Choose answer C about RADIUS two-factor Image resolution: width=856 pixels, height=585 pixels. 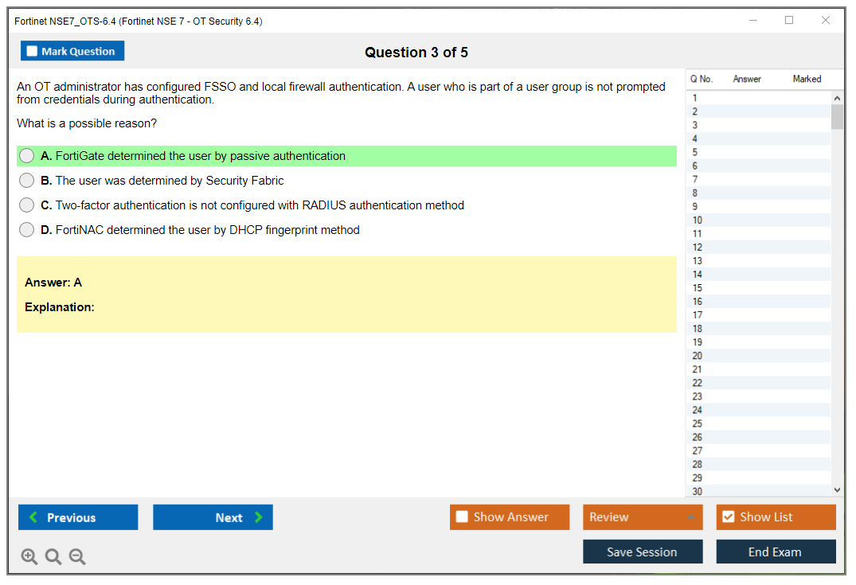[x=27, y=205]
